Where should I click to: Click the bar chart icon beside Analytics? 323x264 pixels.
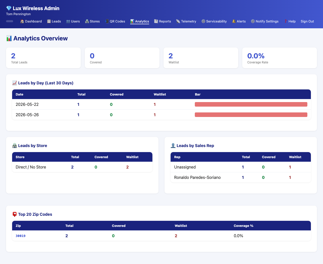pyautogui.click(x=132, y=21)
